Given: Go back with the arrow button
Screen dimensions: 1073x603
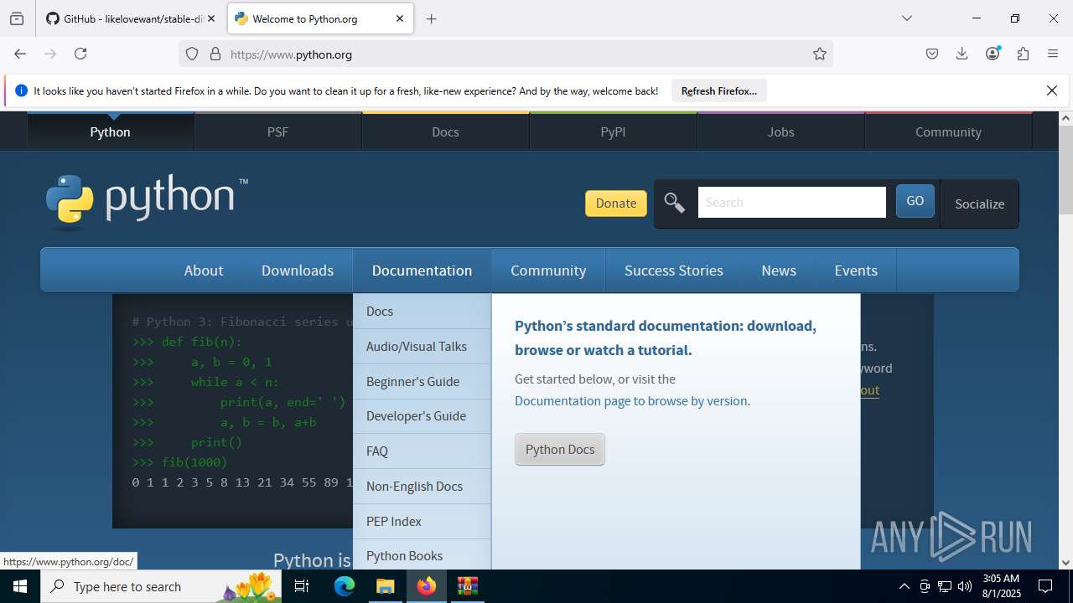Looking at the screenshot, I should 20,54.
